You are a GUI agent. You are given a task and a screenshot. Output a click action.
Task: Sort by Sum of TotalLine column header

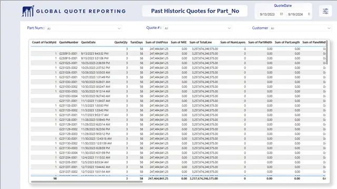tap(201, 42)
